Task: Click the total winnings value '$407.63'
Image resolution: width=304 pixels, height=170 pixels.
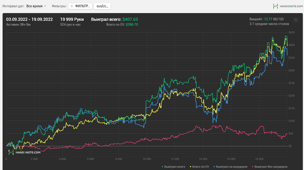Action: 130,19
